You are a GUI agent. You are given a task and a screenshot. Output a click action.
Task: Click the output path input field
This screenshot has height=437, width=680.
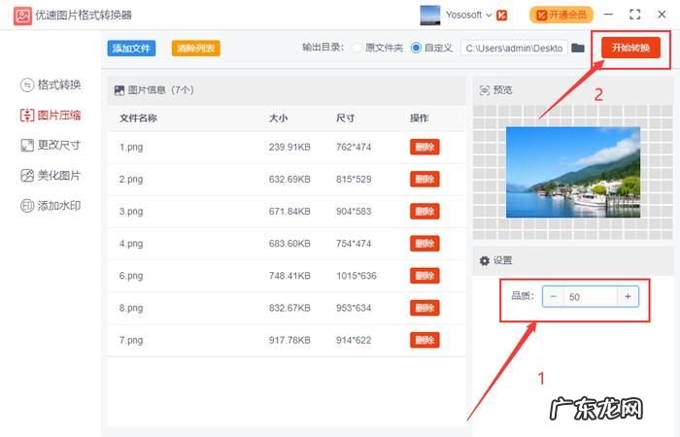[x=513, y=48]
